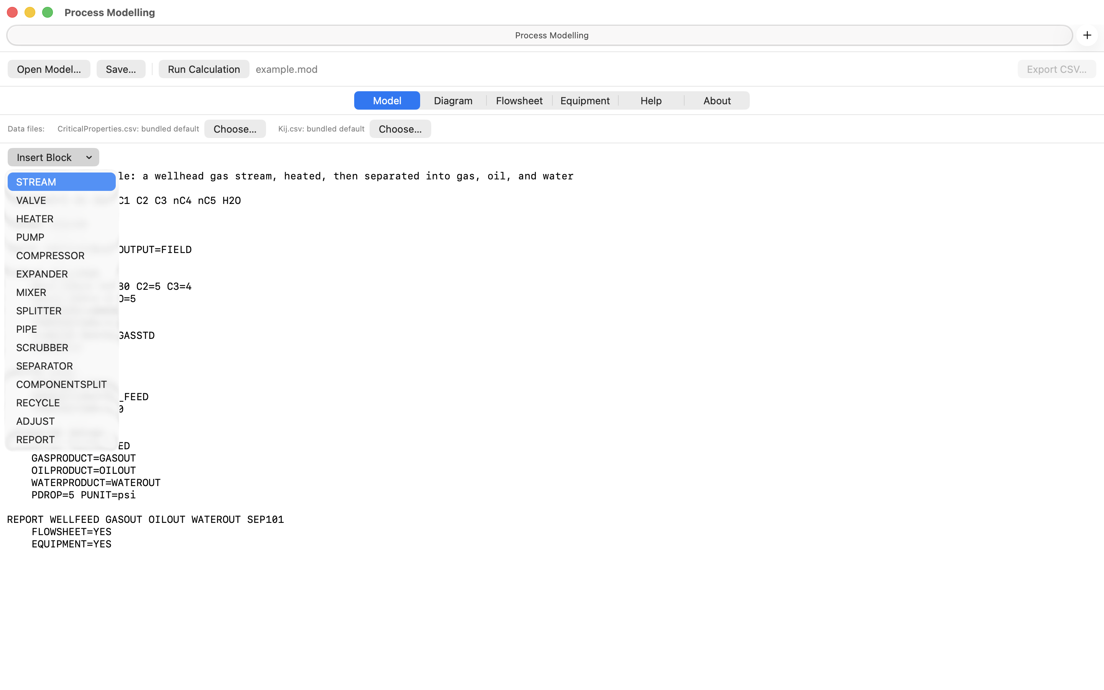Viewport: 1104px width, 690px height.
Task: Open the Help tab
Action: (651, 100)
